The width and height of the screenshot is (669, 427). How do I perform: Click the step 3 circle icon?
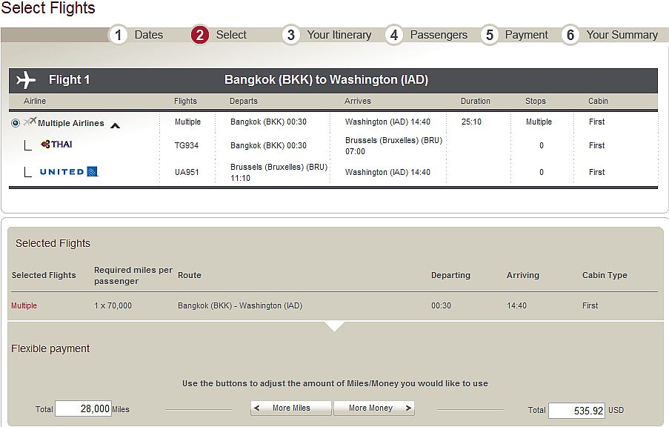[x=290, y=35]
